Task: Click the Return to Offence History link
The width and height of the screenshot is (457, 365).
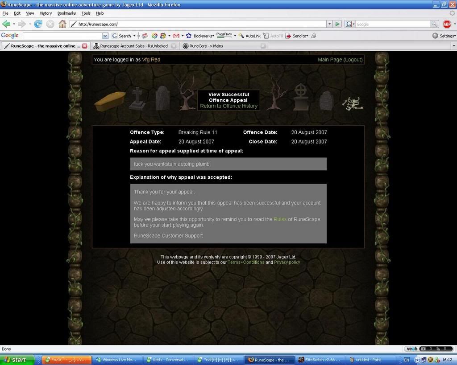Action: 228,106
